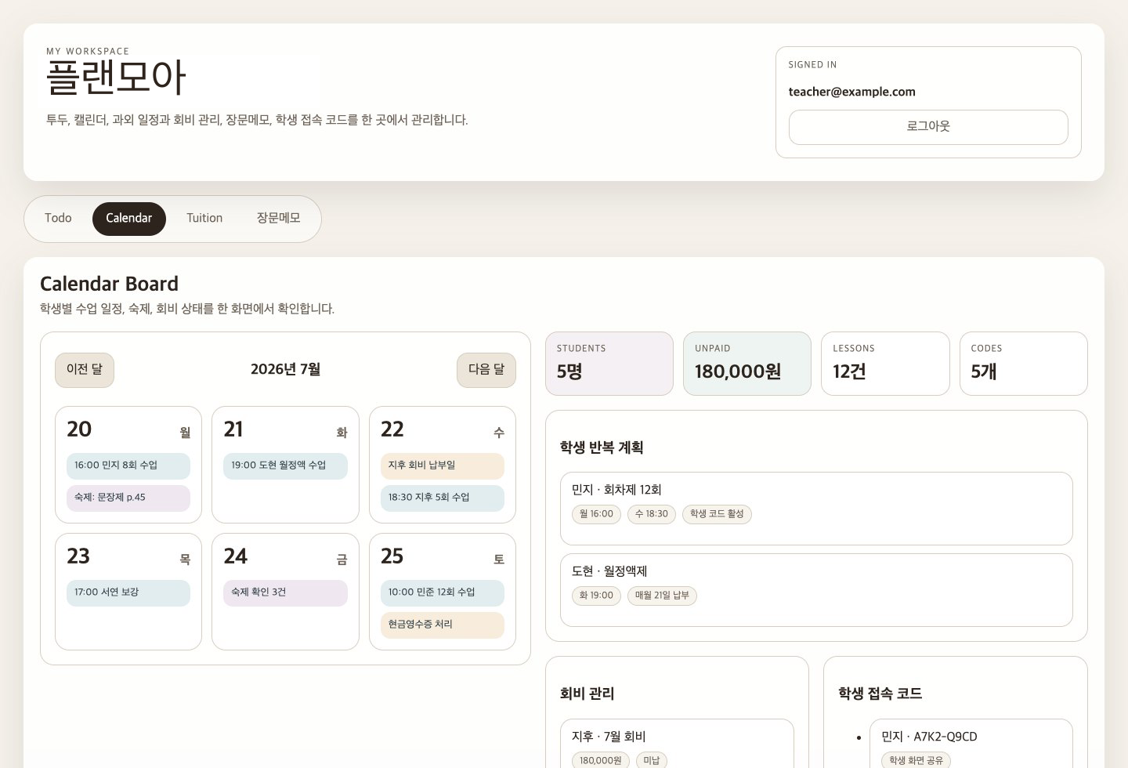Open the 숙제 확인 3건 event

coord(285,592)
